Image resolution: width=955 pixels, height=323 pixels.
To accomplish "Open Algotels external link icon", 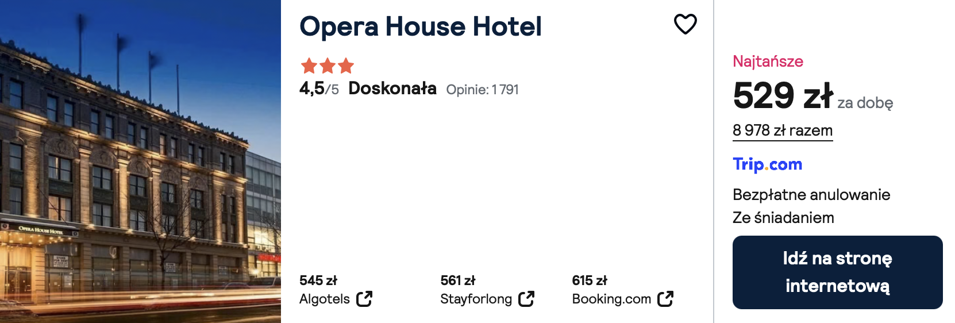I will coord(364,299).
